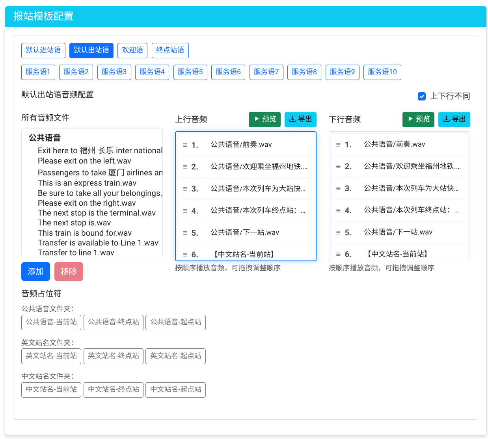Click the 移除 button
This screenshot has height=439, width=488.
(x=69, y=272)
